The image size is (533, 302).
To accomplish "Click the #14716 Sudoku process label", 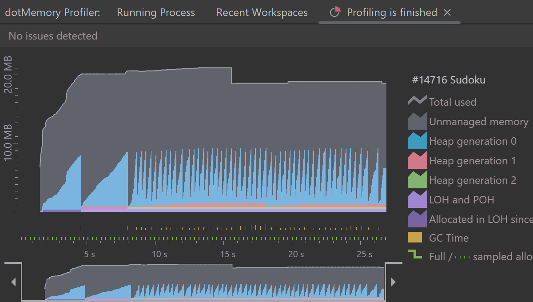I will (449, 80).
